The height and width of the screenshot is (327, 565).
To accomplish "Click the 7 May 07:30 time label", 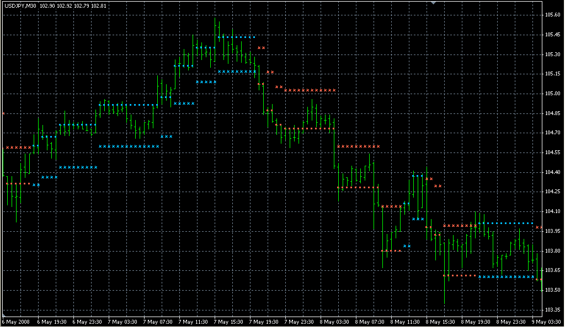I will click(158, 322).
